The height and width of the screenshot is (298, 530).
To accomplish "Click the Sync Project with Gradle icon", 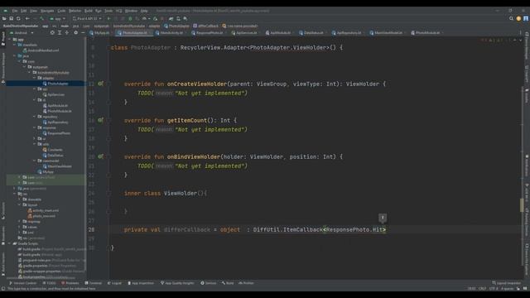I will click(171, 18).
